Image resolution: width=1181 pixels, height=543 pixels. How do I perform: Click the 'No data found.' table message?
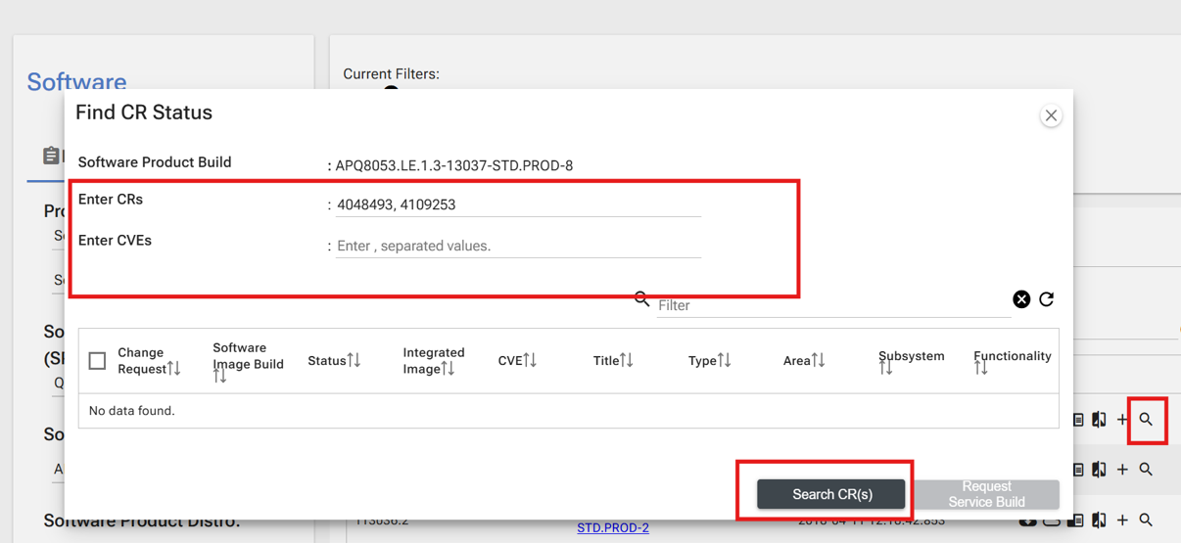tap(131, 411)
